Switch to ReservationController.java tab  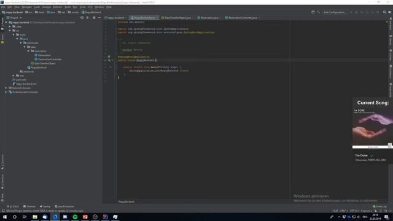242,18
